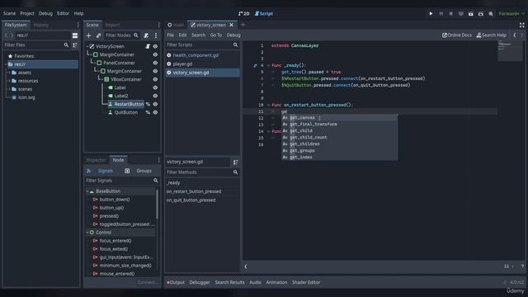Open the Output bottom panel
Screen dimensions: 528x297
(176, 282)
